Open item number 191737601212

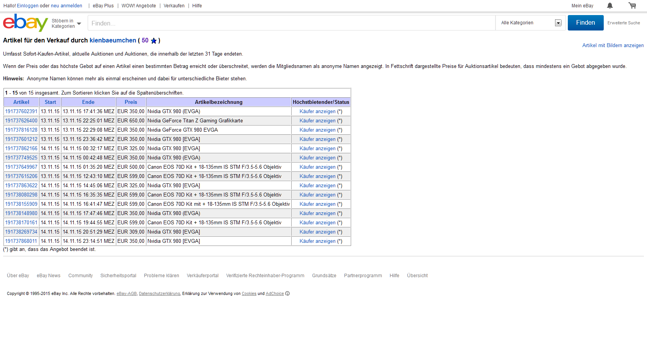tap(21, 139)
